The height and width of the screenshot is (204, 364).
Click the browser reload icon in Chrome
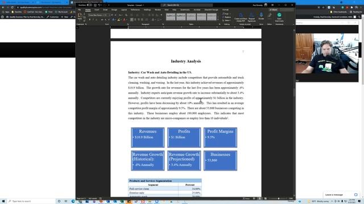coord(12,7)
